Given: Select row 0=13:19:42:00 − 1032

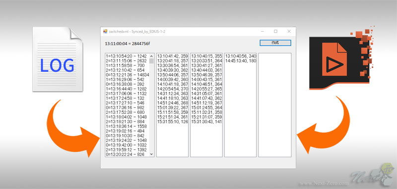Looking at the screenshot, I should click(127, 145).
